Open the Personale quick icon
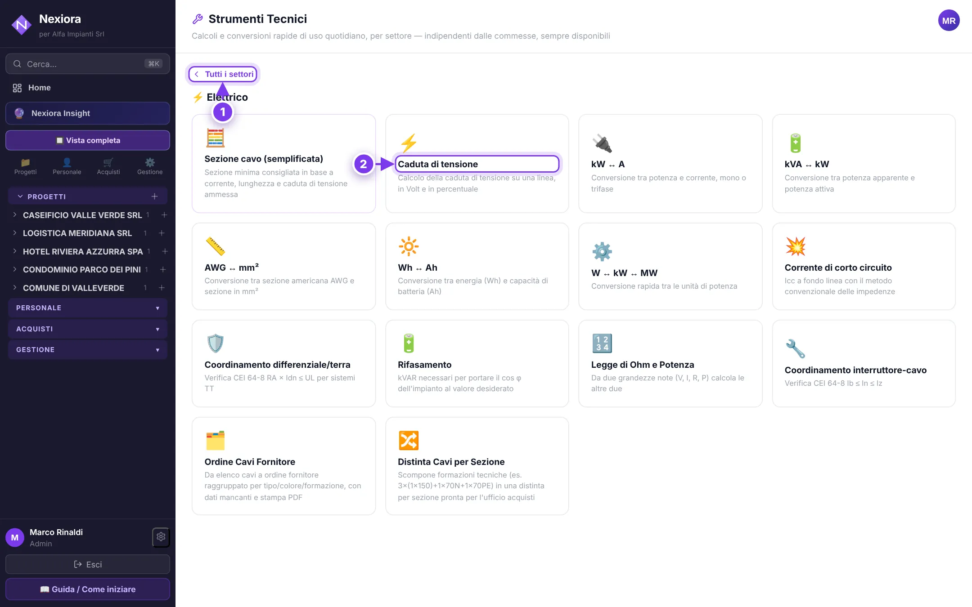Viewport: 972px width, 607px height. [67, 166]
